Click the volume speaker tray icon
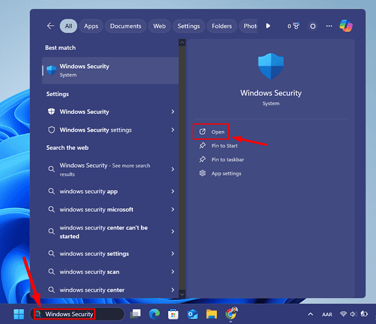376x324 pixels. click(353, 314)
